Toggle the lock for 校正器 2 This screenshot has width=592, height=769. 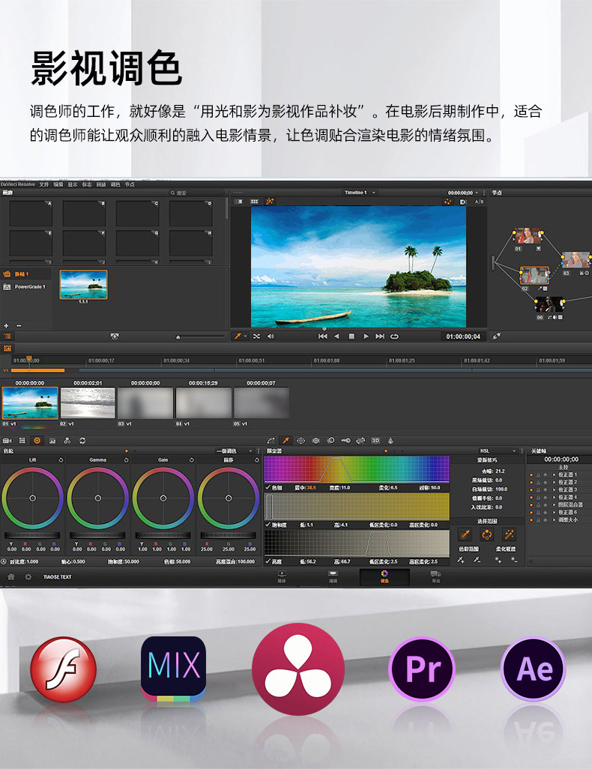click(538, 482)
